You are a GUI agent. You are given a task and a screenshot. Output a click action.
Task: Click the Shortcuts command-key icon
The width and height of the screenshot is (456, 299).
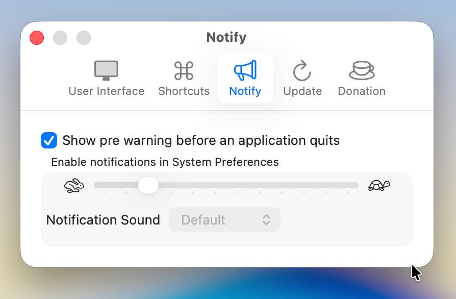(x=184, y=71)
